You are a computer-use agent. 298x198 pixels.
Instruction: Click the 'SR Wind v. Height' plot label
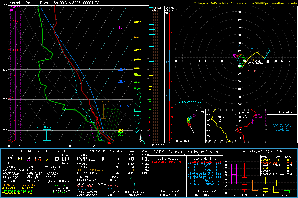246,115
